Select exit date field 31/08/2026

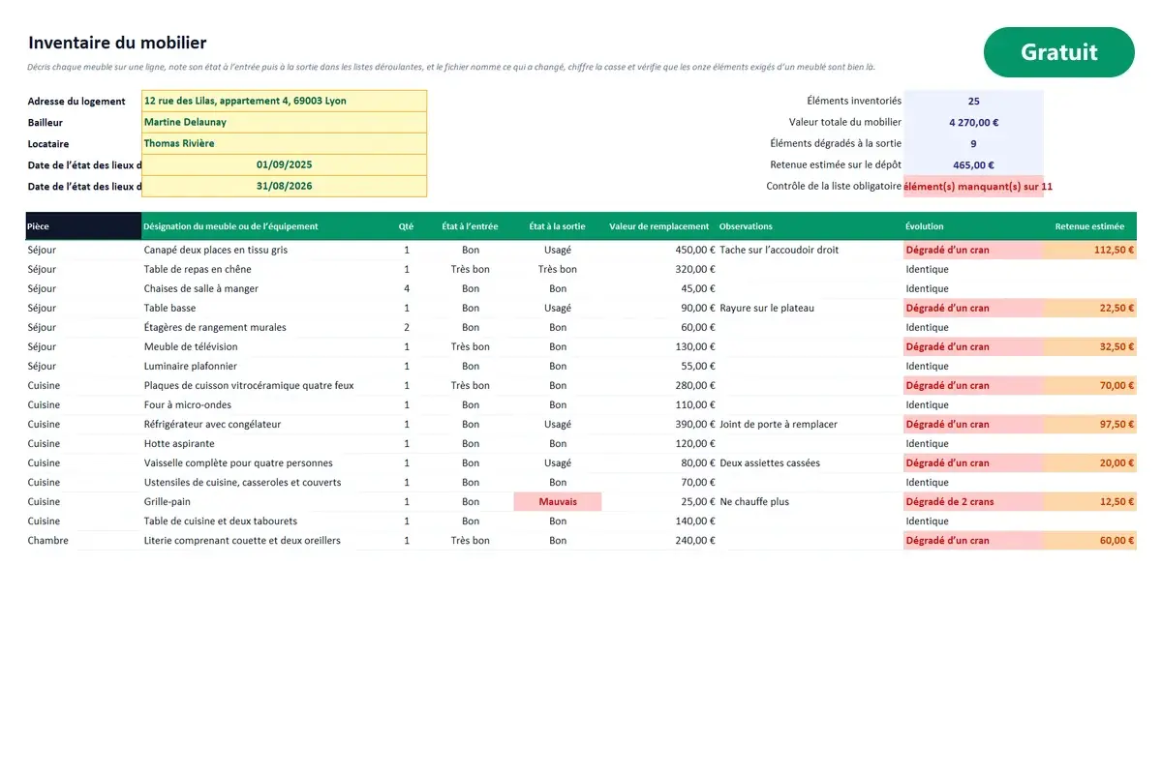[284, 186]
